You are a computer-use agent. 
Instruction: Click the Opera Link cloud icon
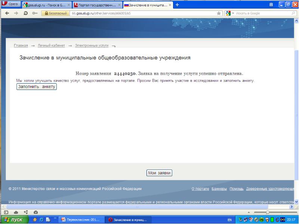16,212
